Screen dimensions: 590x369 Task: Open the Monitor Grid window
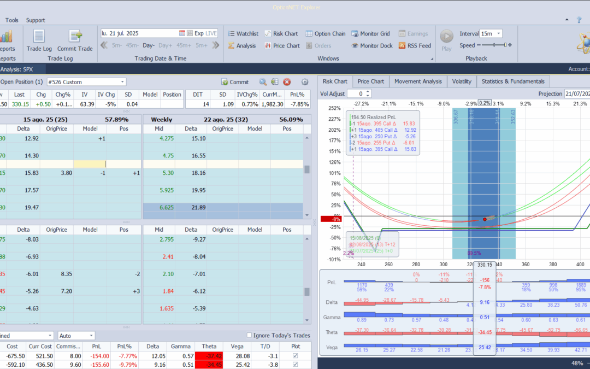370,33
